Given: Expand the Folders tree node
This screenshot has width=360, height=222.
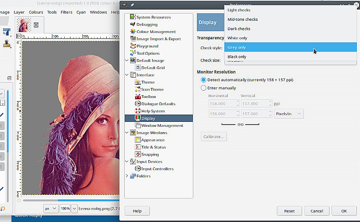Looking at the screenshot, I should (x=127, y=176).
